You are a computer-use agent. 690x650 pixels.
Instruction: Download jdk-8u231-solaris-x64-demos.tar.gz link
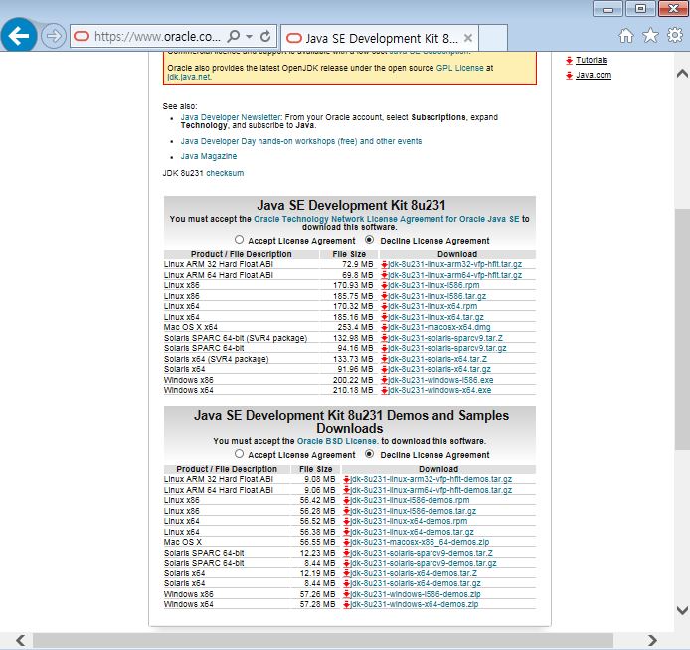click(416, 584)
